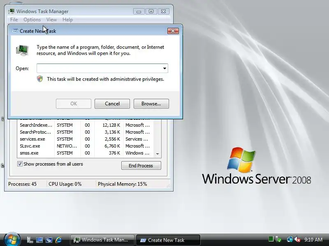This screenshot has height=246, width=329.
Task: Click Cancel in Create New Task
Action: [x=112, y=104]
